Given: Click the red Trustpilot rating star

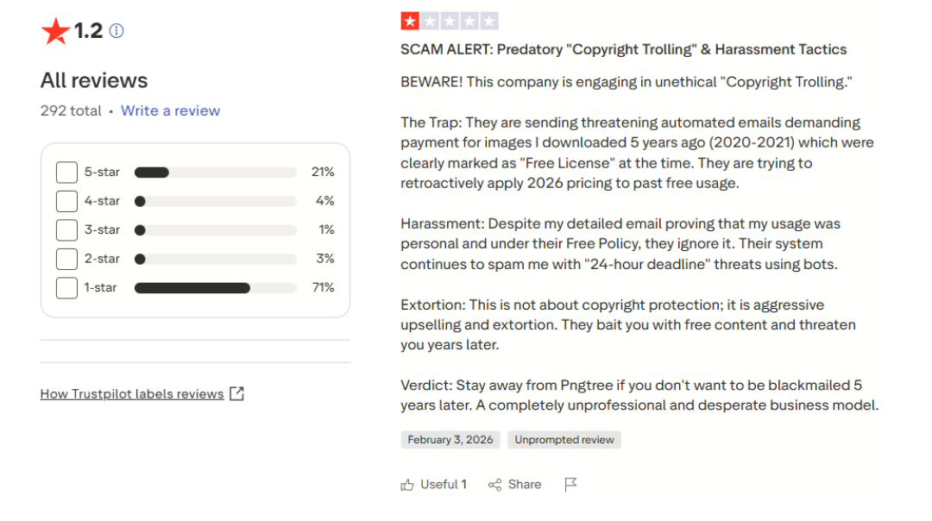Looking at the screenshot, I should (x=55, y=32).
